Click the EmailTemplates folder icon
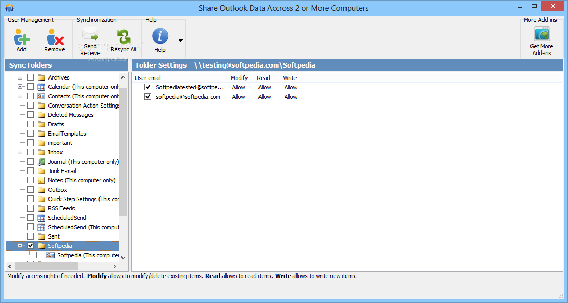Image resolution: width=568 pixels, height=303 pixels. 41,134
